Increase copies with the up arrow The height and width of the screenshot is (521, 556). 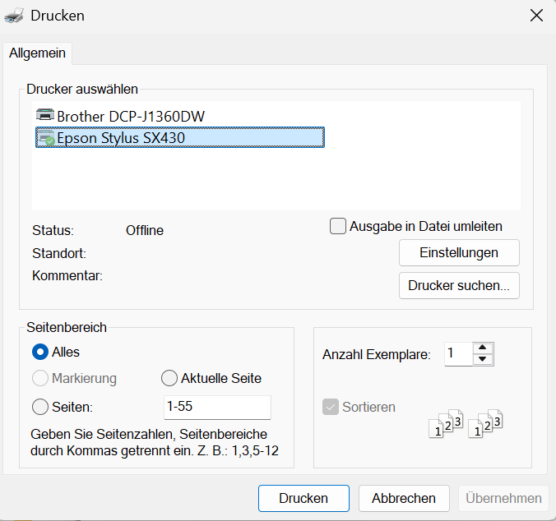click(x=482, y=348)
